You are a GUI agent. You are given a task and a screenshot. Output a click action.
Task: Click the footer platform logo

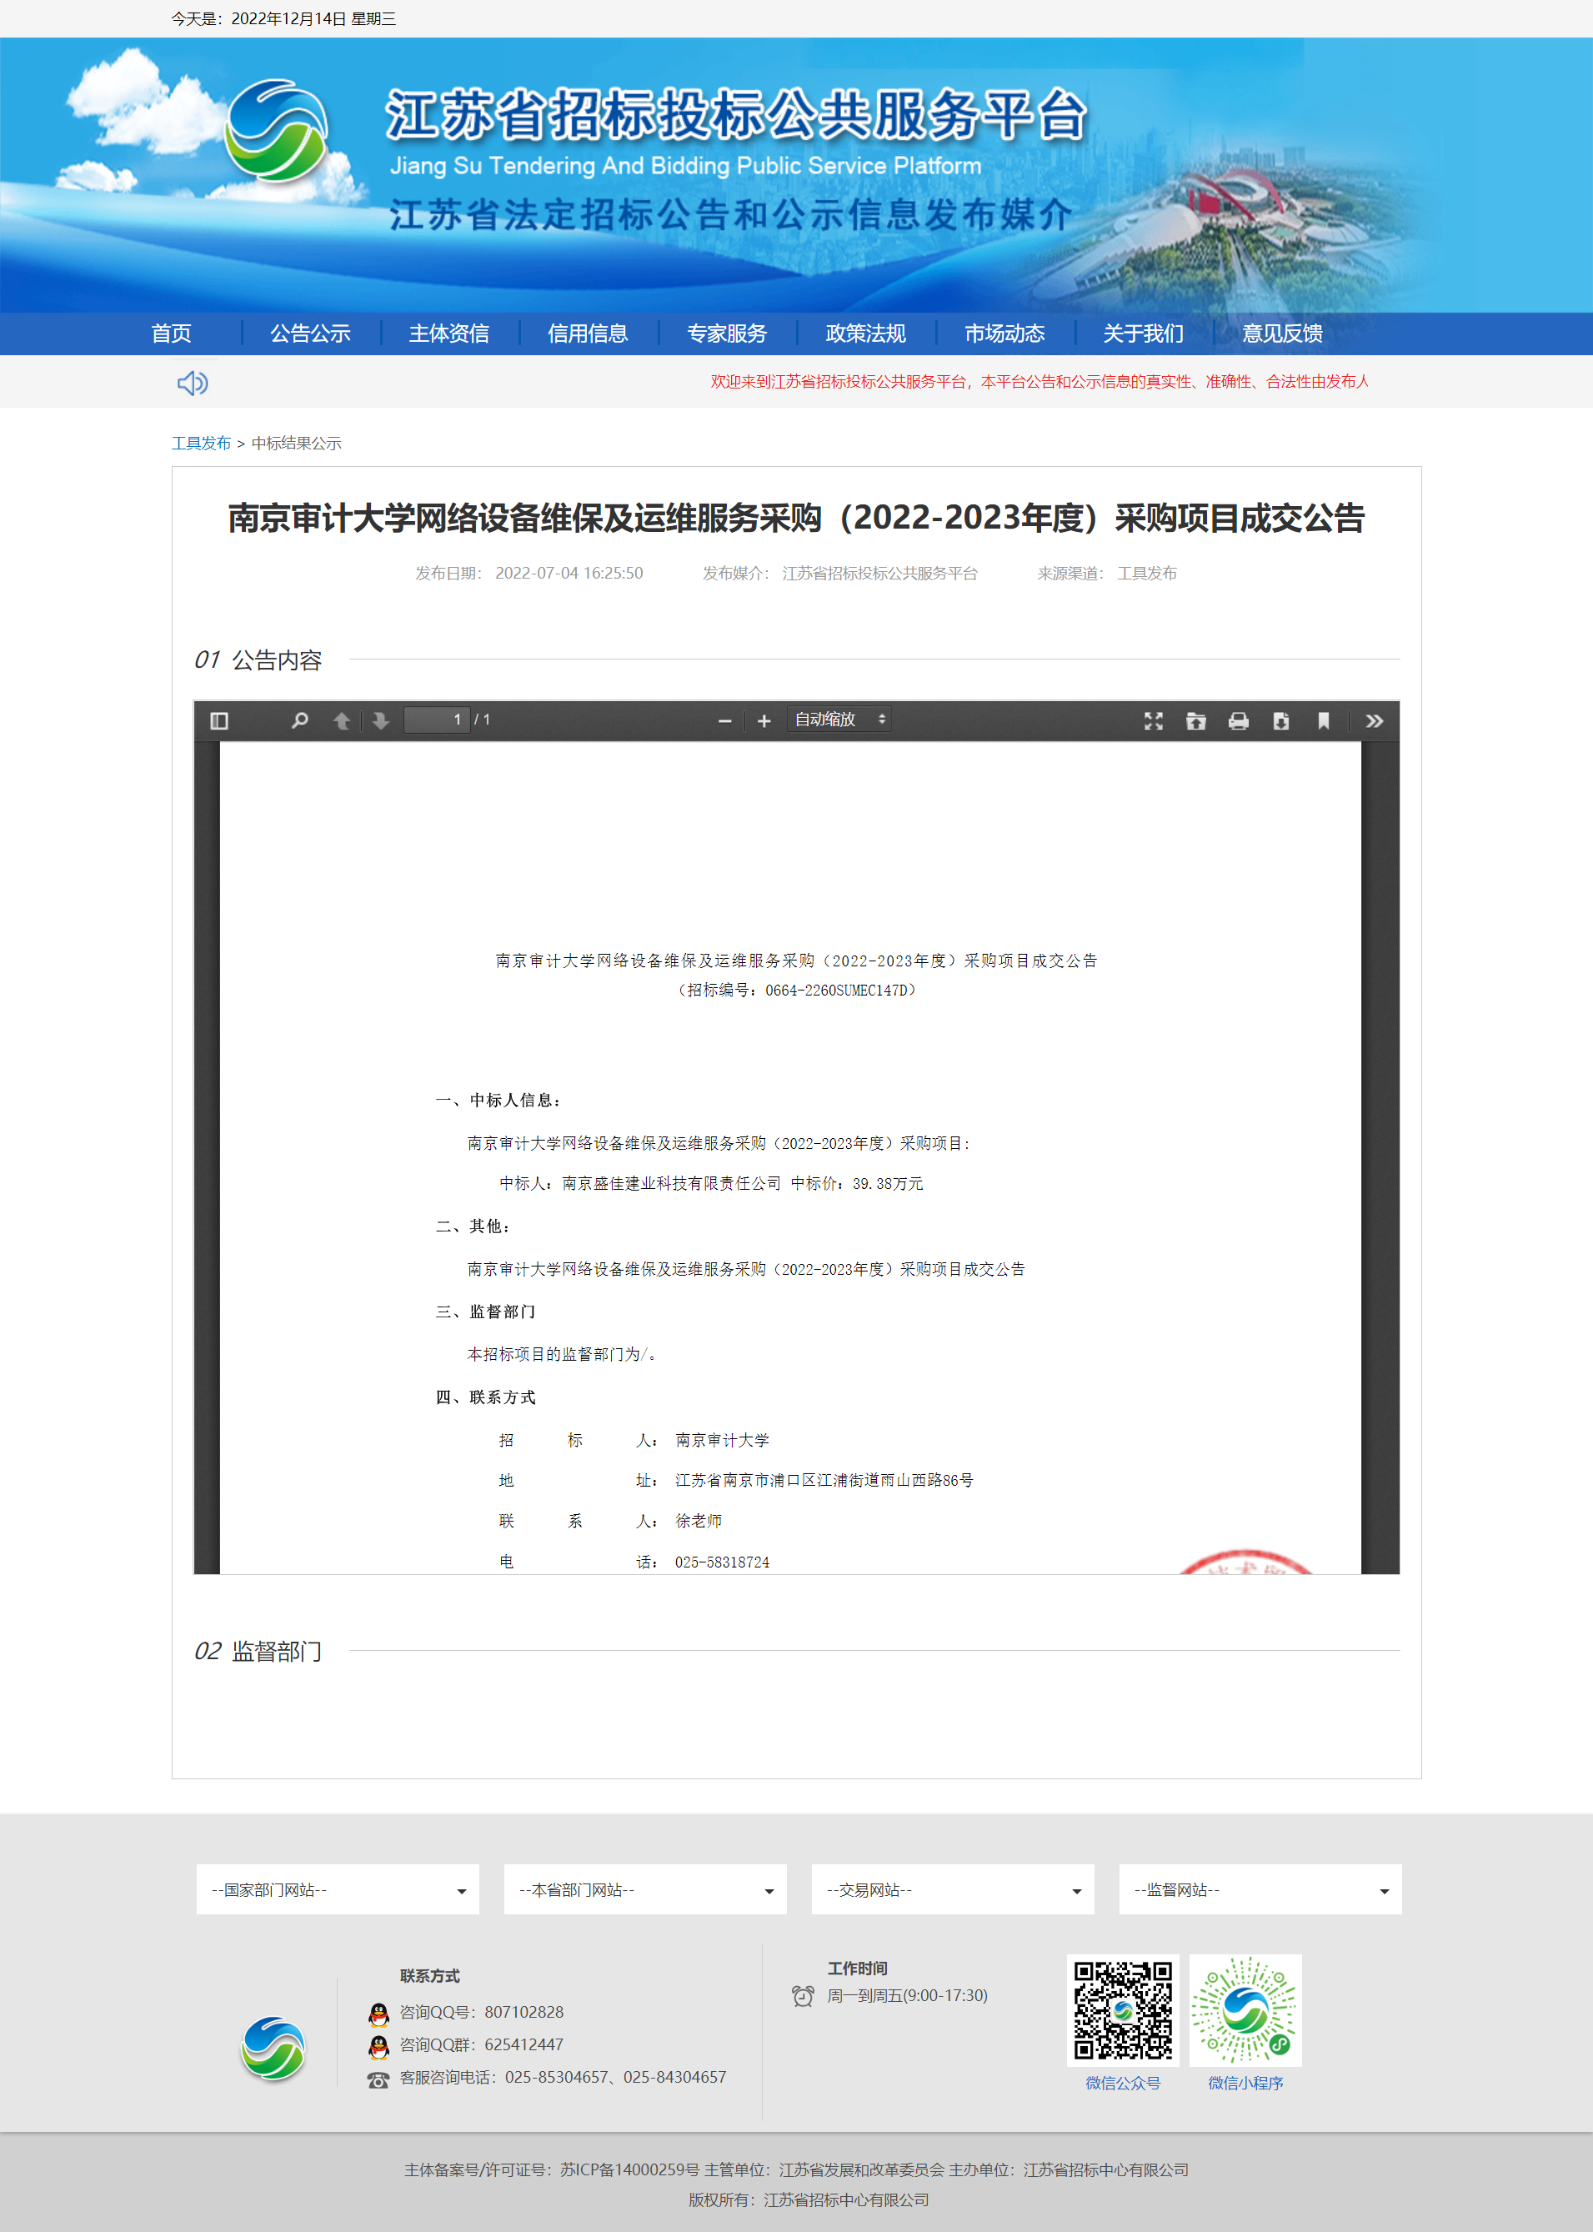coord(273,2049)
